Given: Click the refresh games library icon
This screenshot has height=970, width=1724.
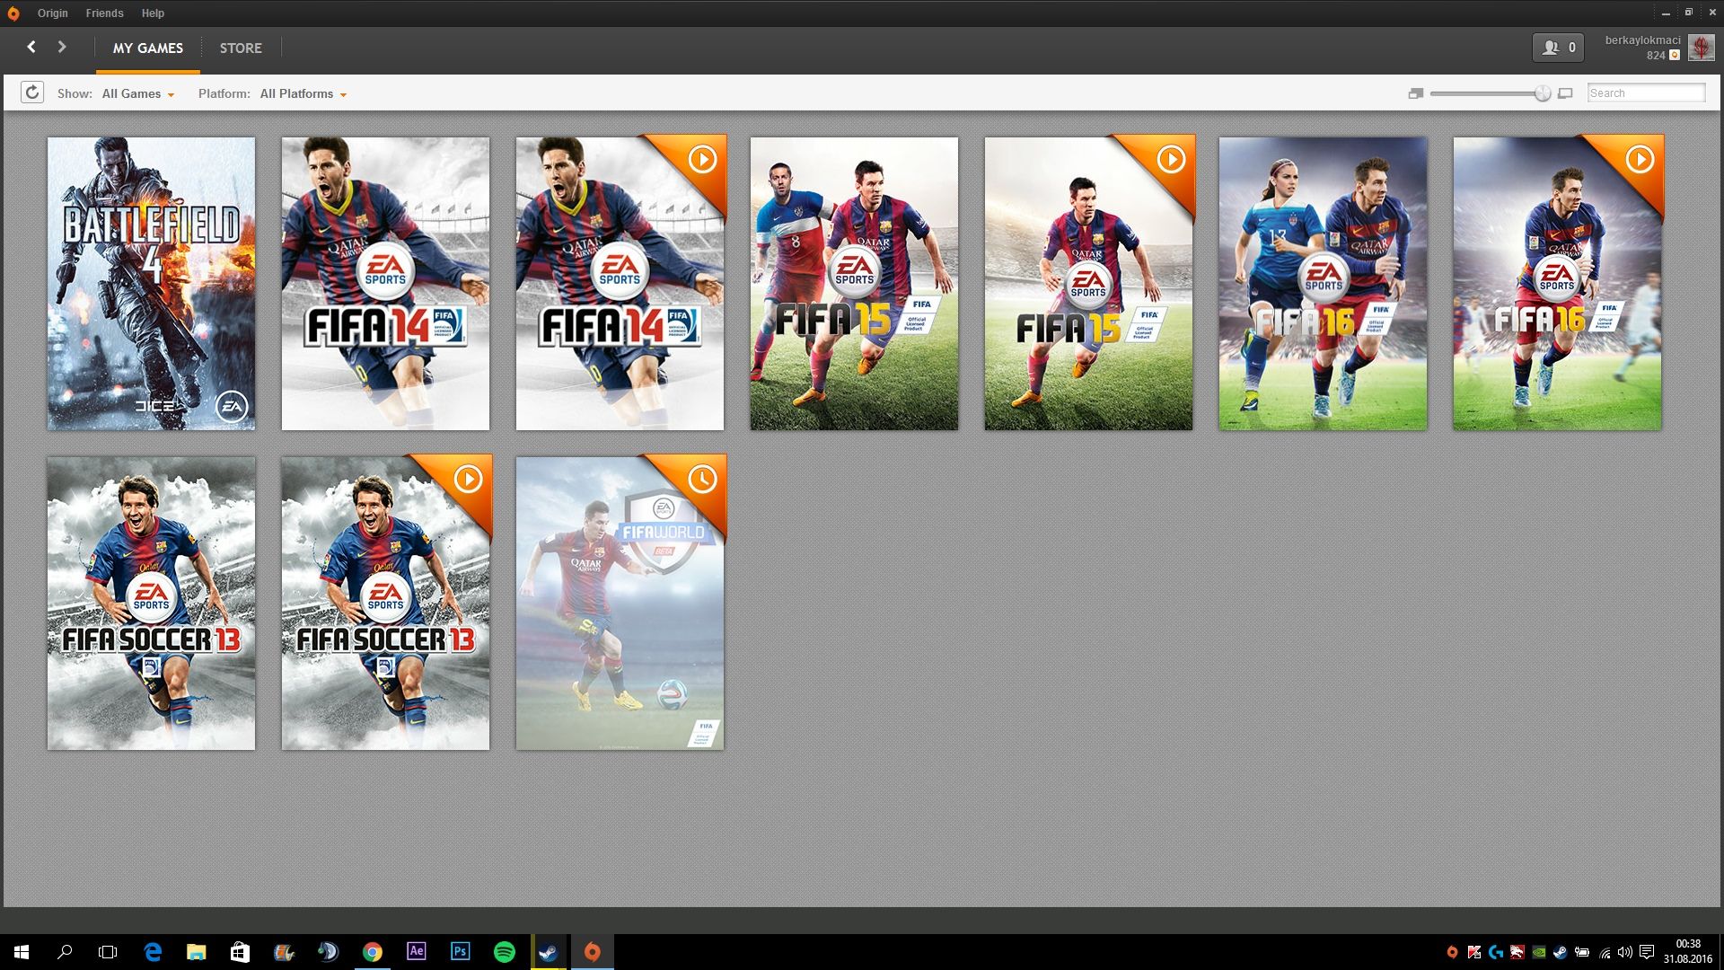Looking at the screenshot, I should [32, 93].
